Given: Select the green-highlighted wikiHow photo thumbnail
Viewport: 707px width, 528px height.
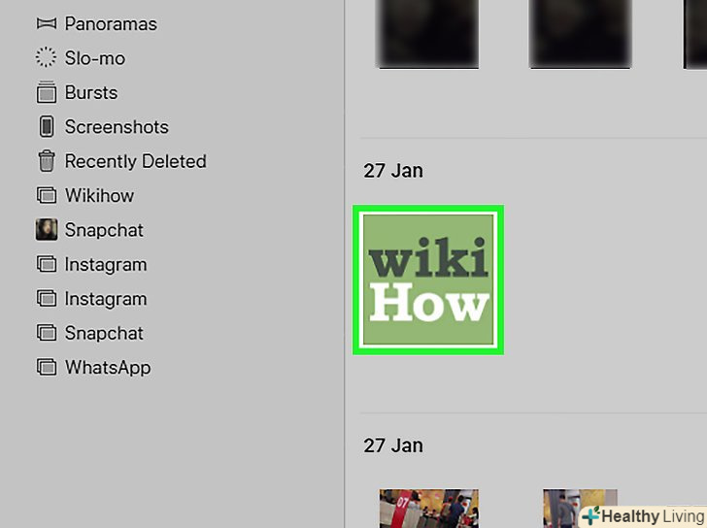Looking at the screenshot, I should 428,280.
